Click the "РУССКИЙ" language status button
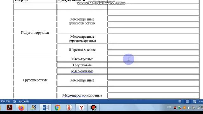203x114 pixels. point(24,101)
